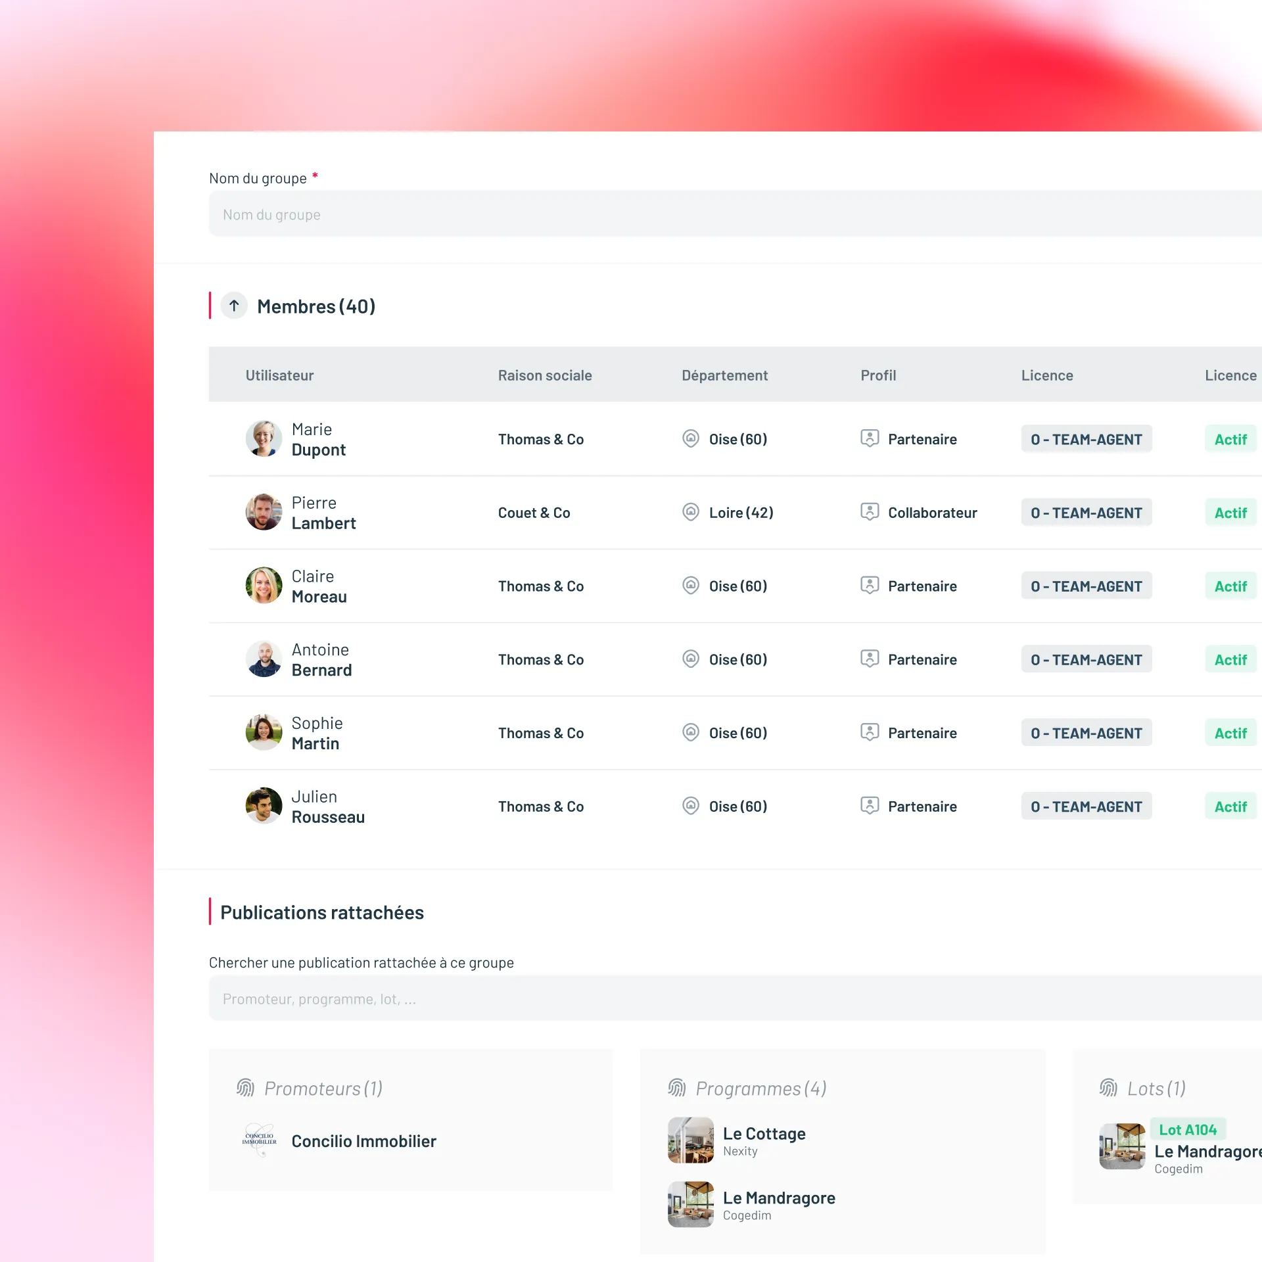
Task: Click the location icon in Antoine Bernard's row
Action: (691, 659)
